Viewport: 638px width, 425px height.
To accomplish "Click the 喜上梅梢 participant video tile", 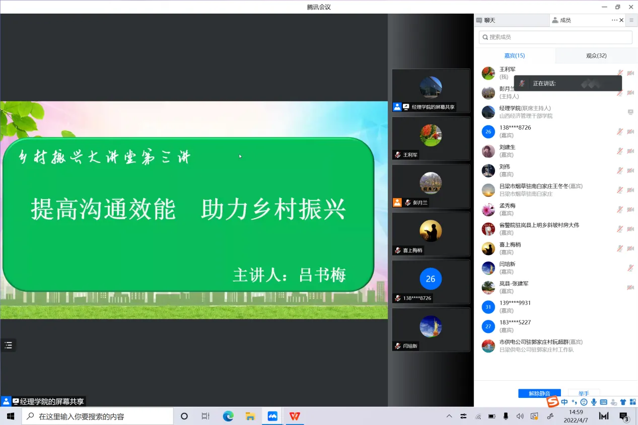I will tap(431, 233).
